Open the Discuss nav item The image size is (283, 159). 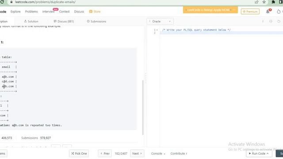point(79,11)
